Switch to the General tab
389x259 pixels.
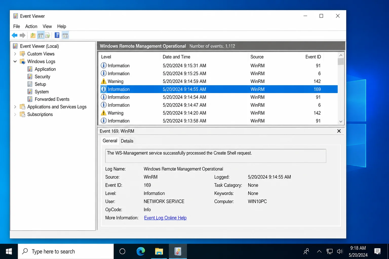[110, 141]
